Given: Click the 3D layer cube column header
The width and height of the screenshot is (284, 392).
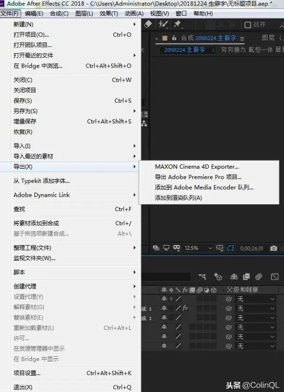Looking at the screenshot, I should (213, 290).
